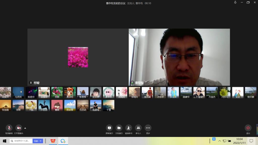Invite people to the meeting (邀请参会)
This screenshot has width=258, height=145.
click(128, 128)
